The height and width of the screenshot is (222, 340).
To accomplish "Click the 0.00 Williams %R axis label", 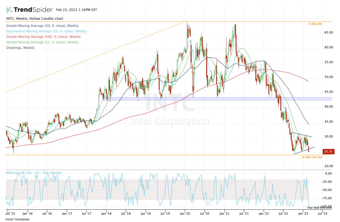I will coord(328,174).
